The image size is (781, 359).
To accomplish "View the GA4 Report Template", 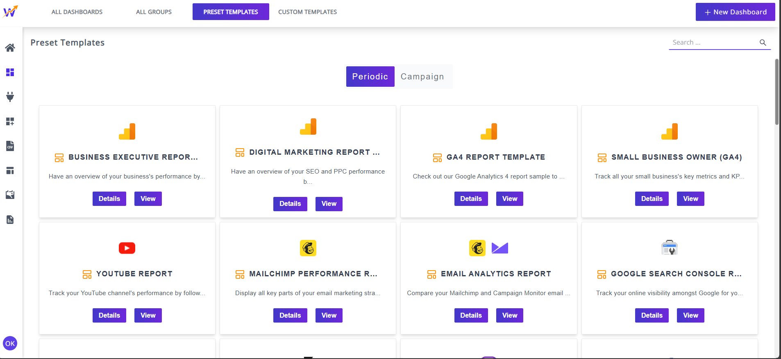I will pos(509,199).
